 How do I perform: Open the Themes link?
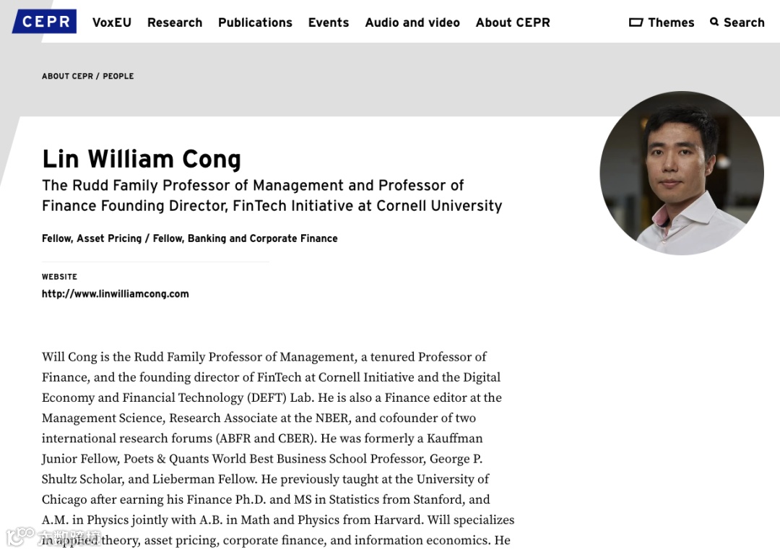point(671,23)
